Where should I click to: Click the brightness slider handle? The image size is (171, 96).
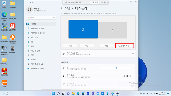click(117, 68)
